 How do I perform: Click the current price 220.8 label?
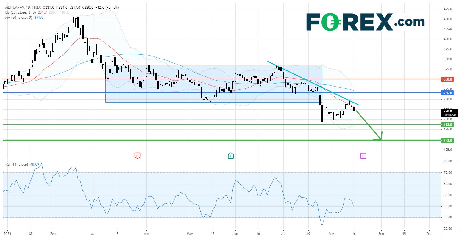click(x=448, y=111)
